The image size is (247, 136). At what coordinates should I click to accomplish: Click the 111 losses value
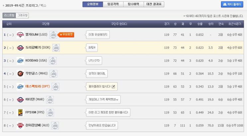(183, 126)
